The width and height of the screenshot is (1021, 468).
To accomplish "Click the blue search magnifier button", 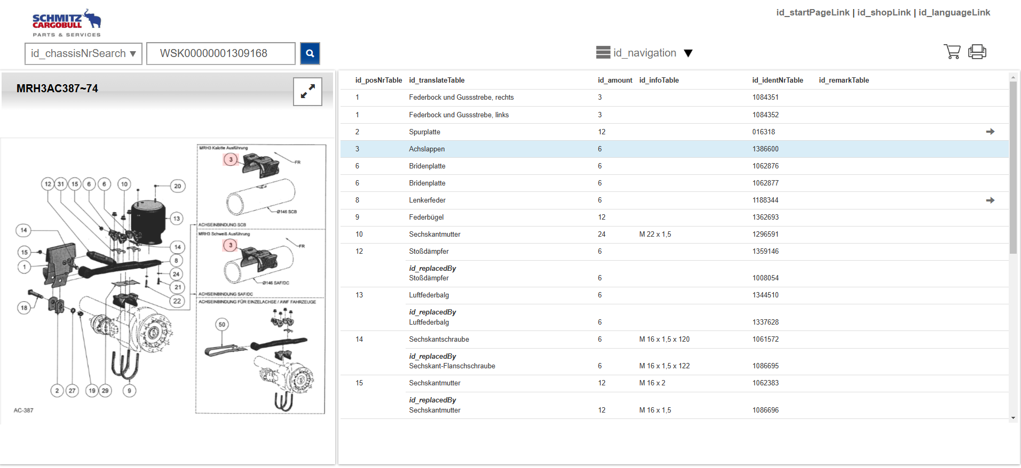I will pyautogui.click(x=310, y=53).
